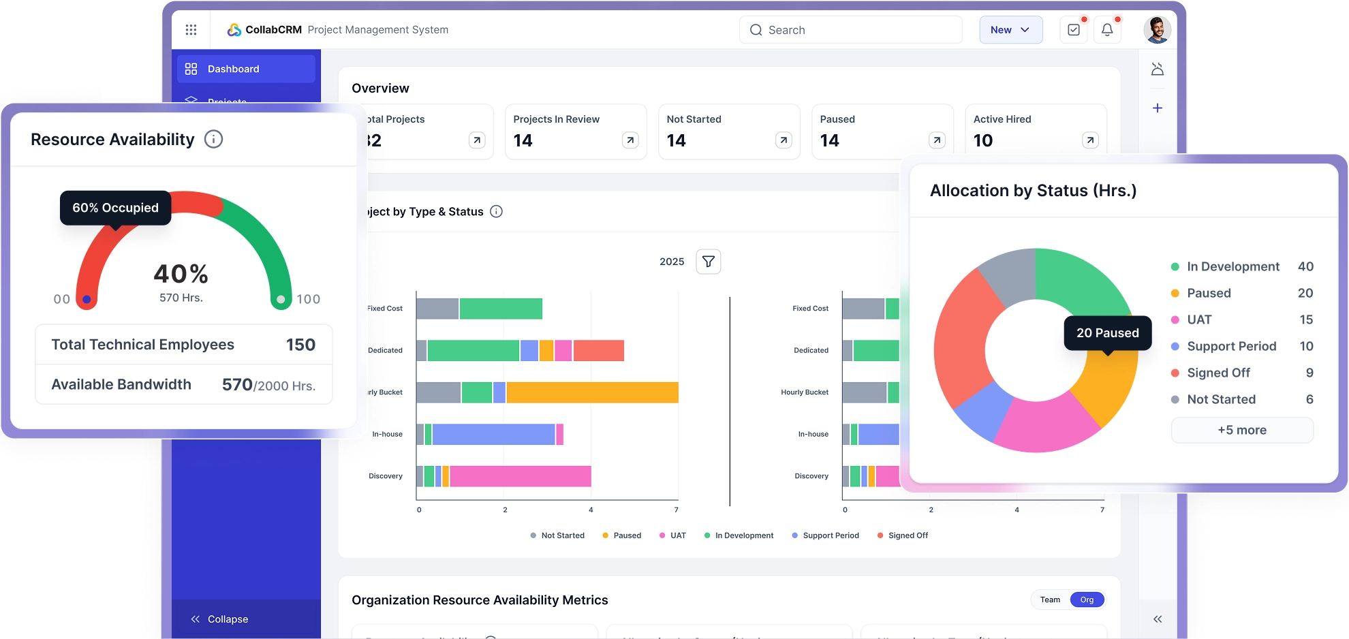Click the tasks checklist icon in header
This screenshot has height=639, width=1349.
pos(1074,30)
